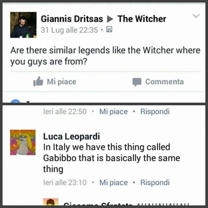Like the comment posted at 22:50

[x=114, y=111]
